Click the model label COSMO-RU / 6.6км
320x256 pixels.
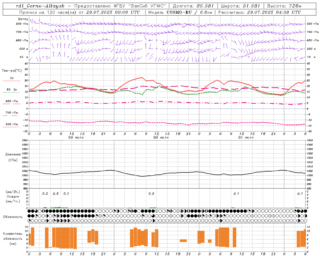tap(189, 12)
